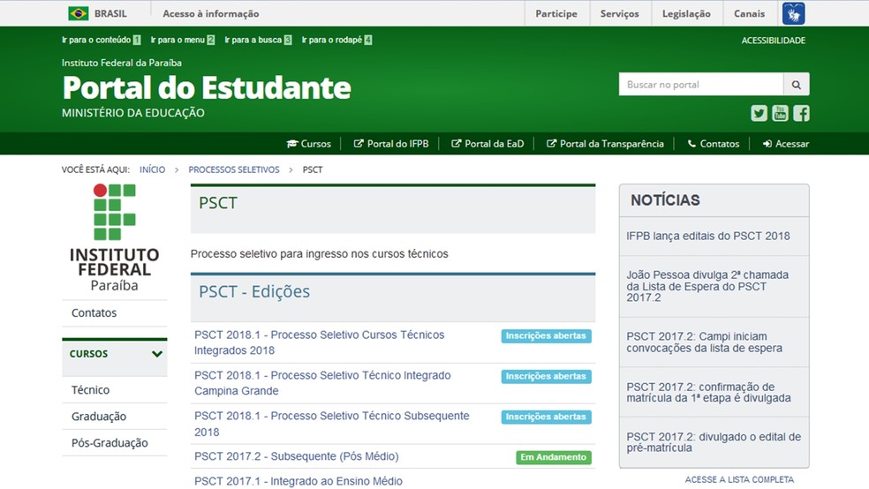Open the Portal do IFPB link
Image resolution: width=869 pixels, height=489 pixels.
tap(391, 144)
